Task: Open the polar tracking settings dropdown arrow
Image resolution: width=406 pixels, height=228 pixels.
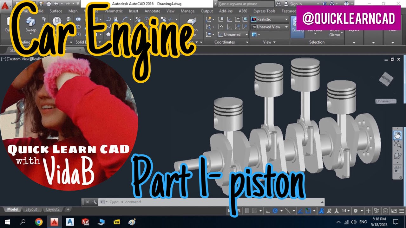Action: coord(281,211)
